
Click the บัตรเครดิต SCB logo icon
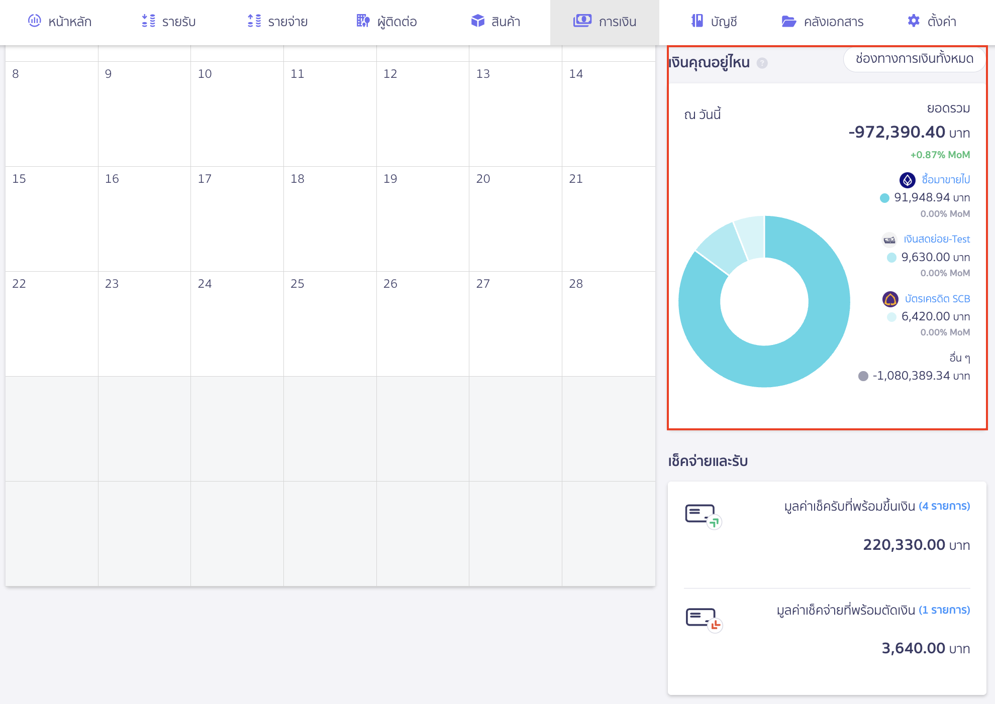890,299
